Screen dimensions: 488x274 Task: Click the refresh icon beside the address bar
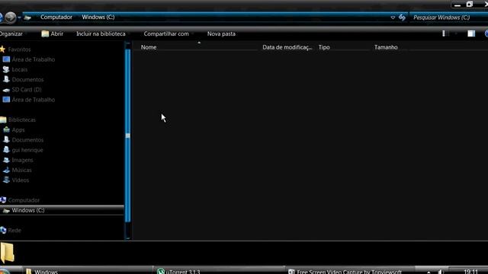coord(402,18)
